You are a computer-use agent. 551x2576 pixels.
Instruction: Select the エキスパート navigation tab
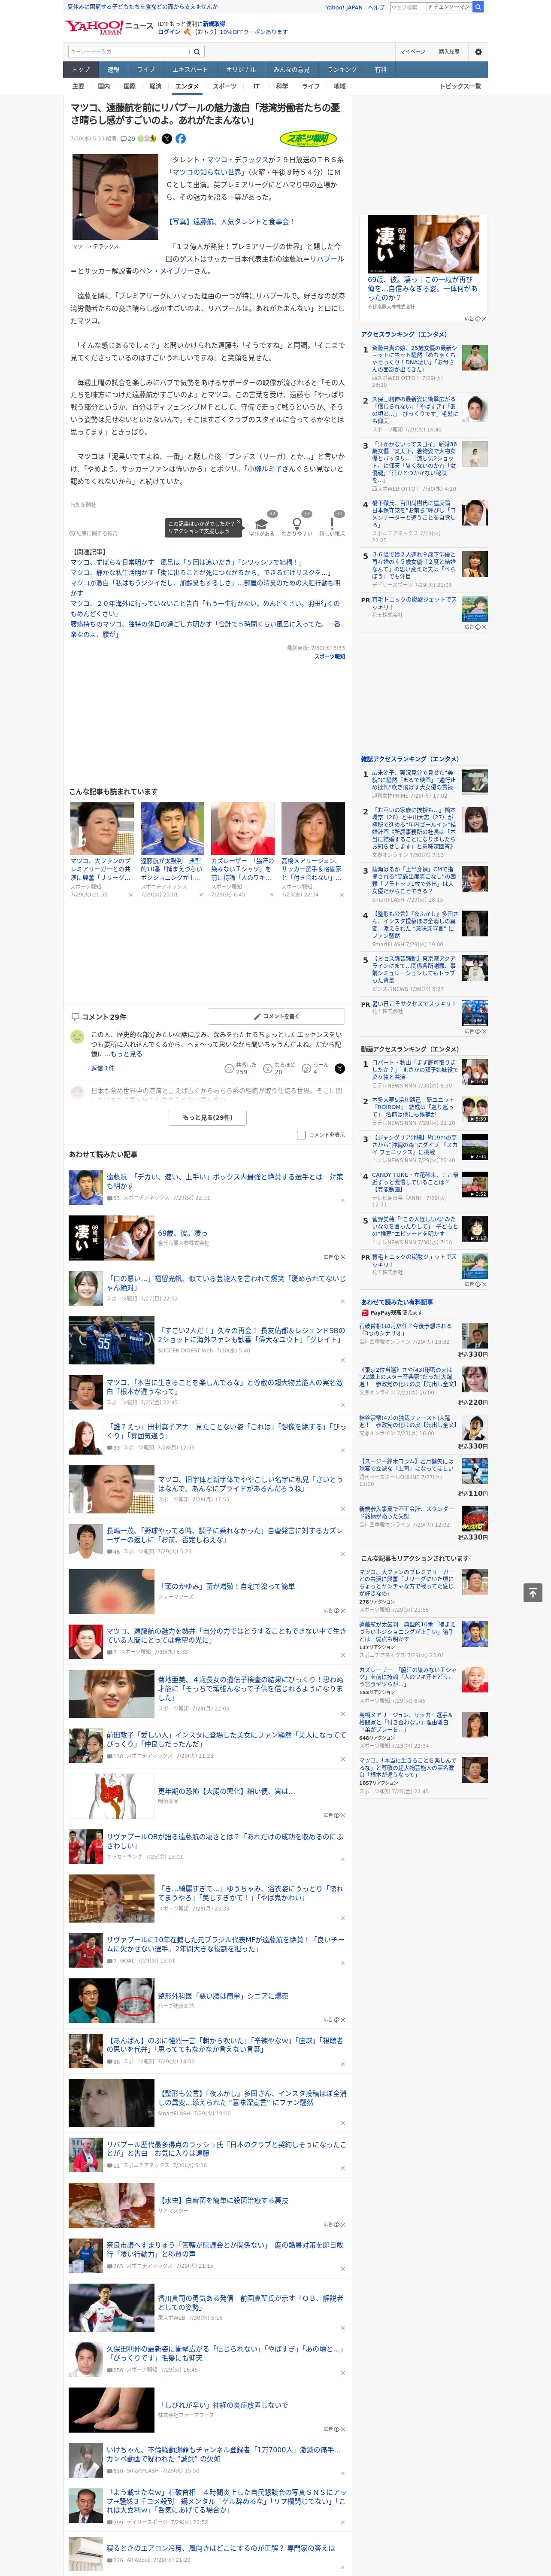[x=190, y=70]
